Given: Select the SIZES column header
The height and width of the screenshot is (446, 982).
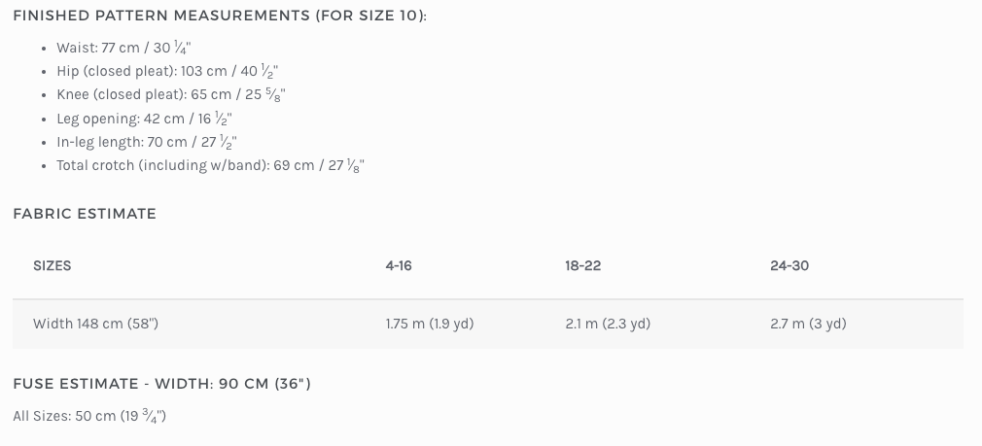Looking at the screenshot, I should pyautogui.click(x=53, y=265).
